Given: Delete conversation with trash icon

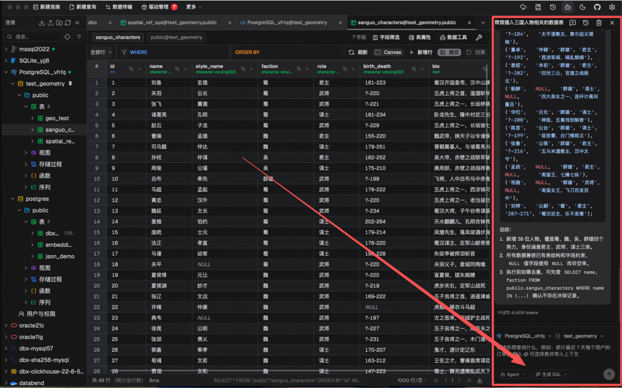Looking at the screenshot, I should [x=599, y=22].
